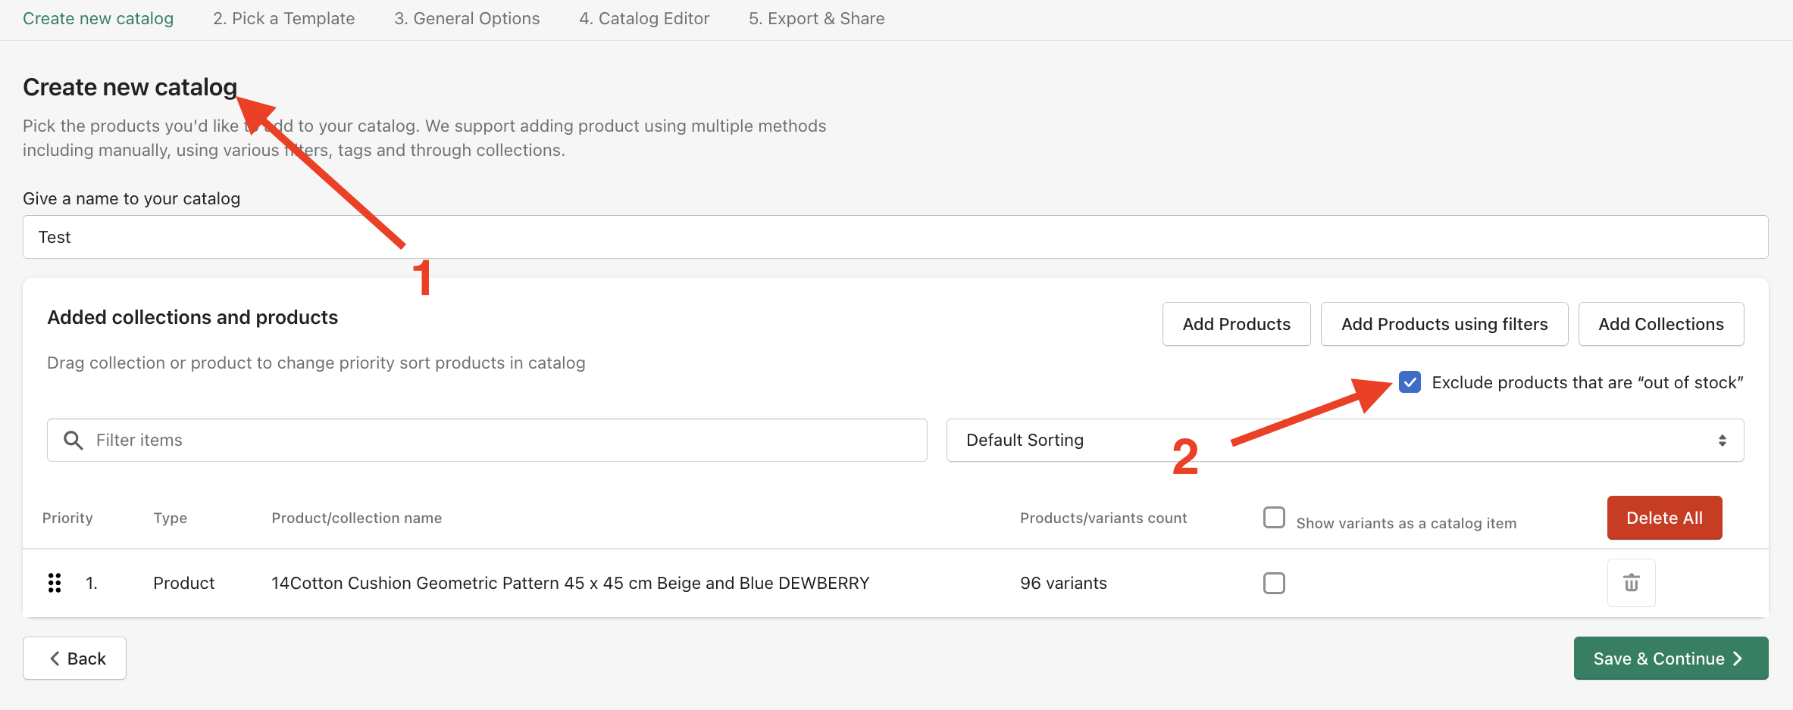Click the catalog name field containing Test
This screenshot has height=710, width=1793.
pyautogui.click(x=894, y=238)
